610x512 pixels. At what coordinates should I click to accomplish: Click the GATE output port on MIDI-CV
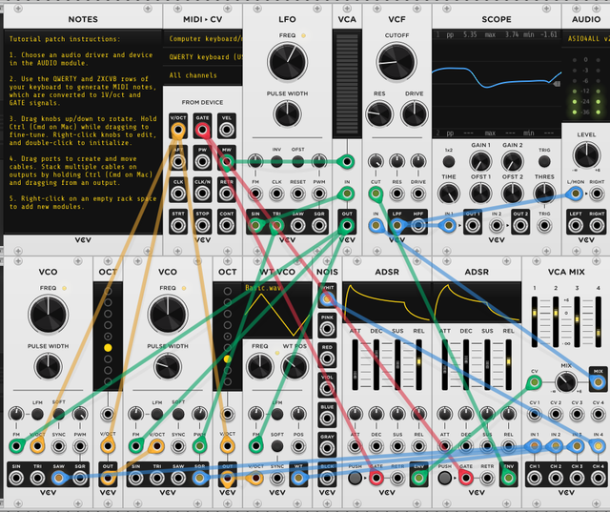pyautogui.click(x=202, y=130)
